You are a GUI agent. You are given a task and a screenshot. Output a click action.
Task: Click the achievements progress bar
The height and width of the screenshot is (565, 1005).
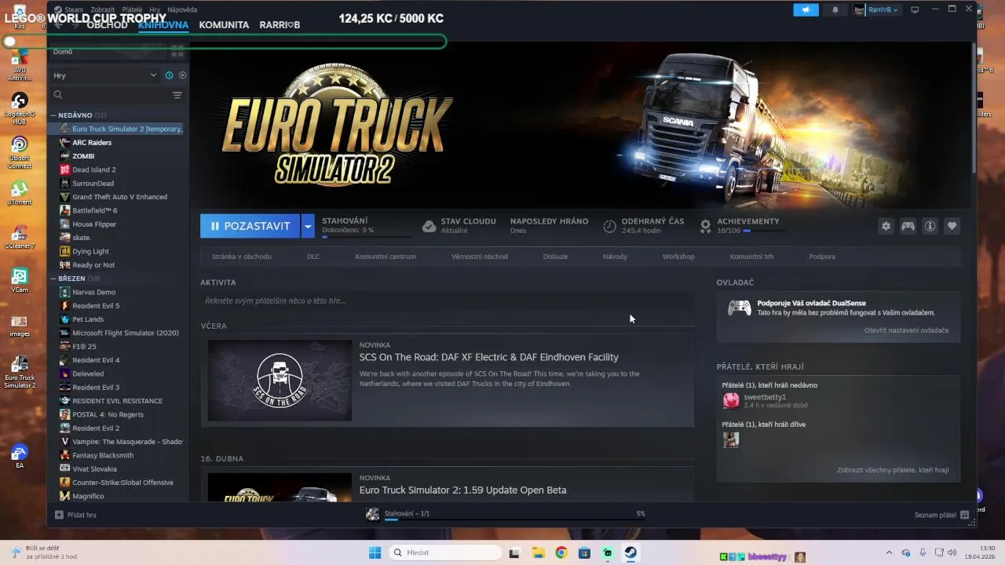coord(762,231)
